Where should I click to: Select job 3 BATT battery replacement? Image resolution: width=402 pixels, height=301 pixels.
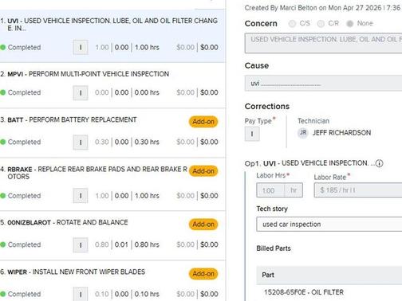pos(112,133)
